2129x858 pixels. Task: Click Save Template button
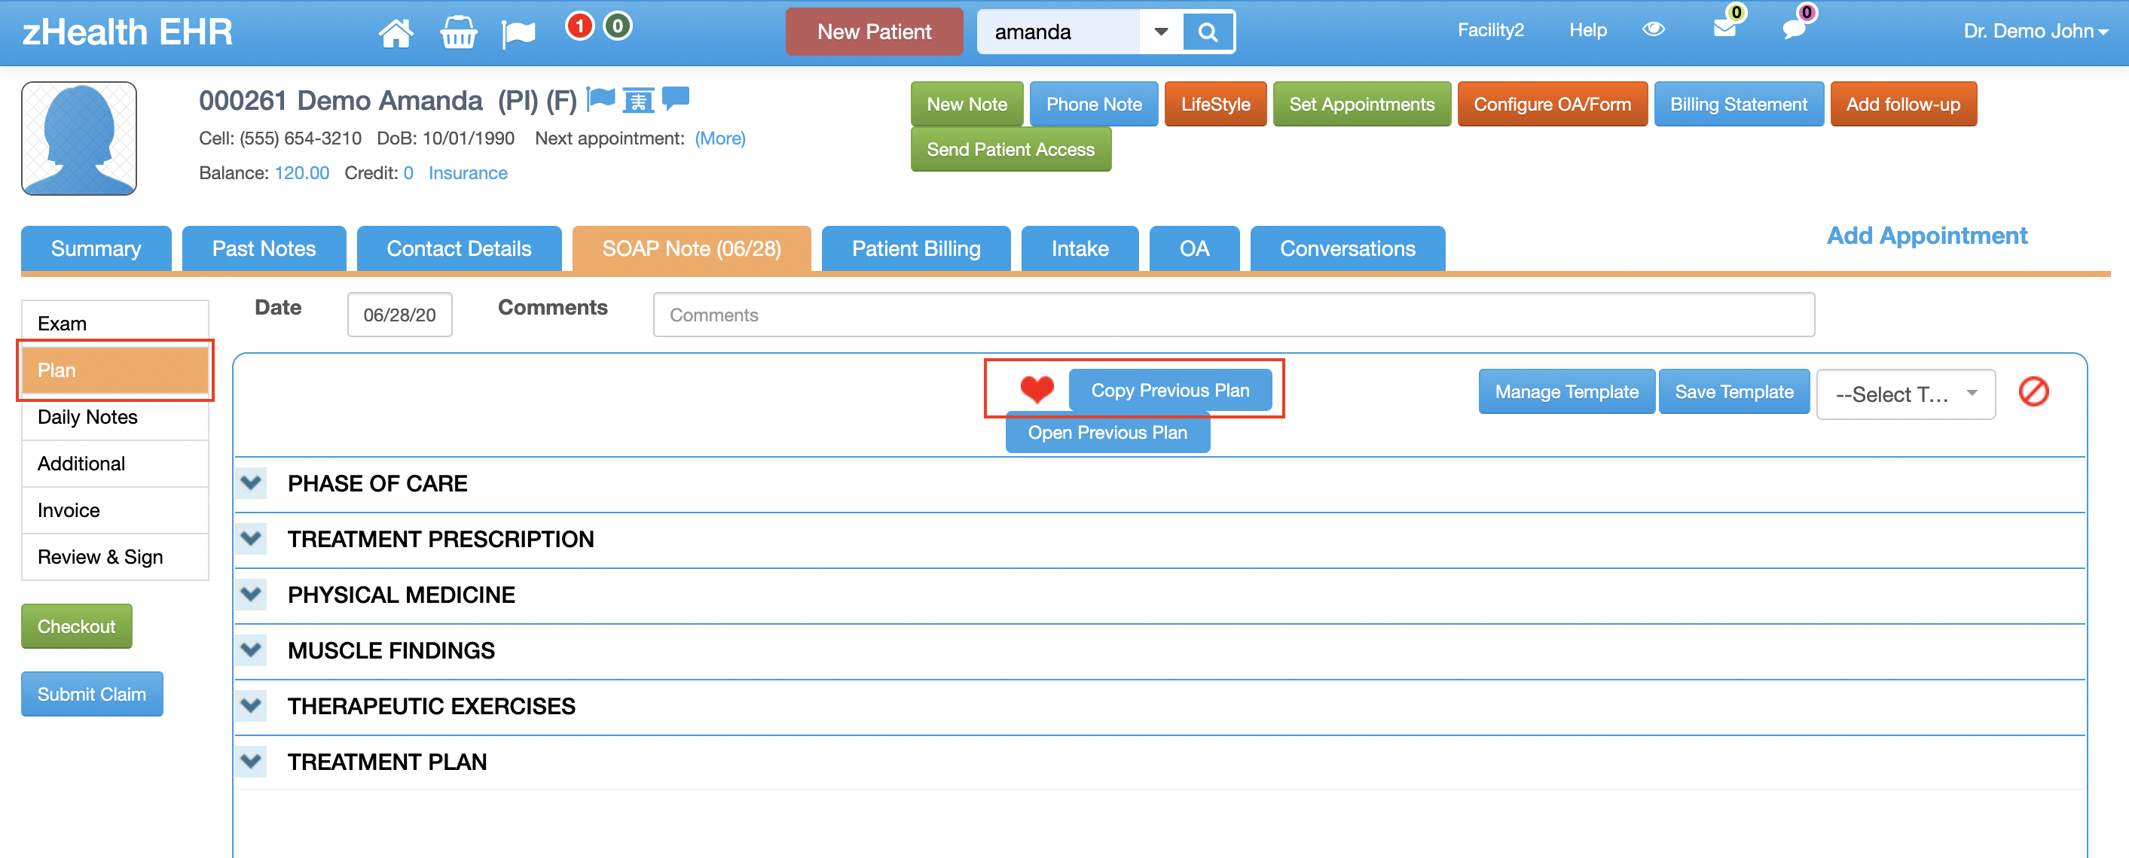pyautogui.click(x=1733, y=391)
